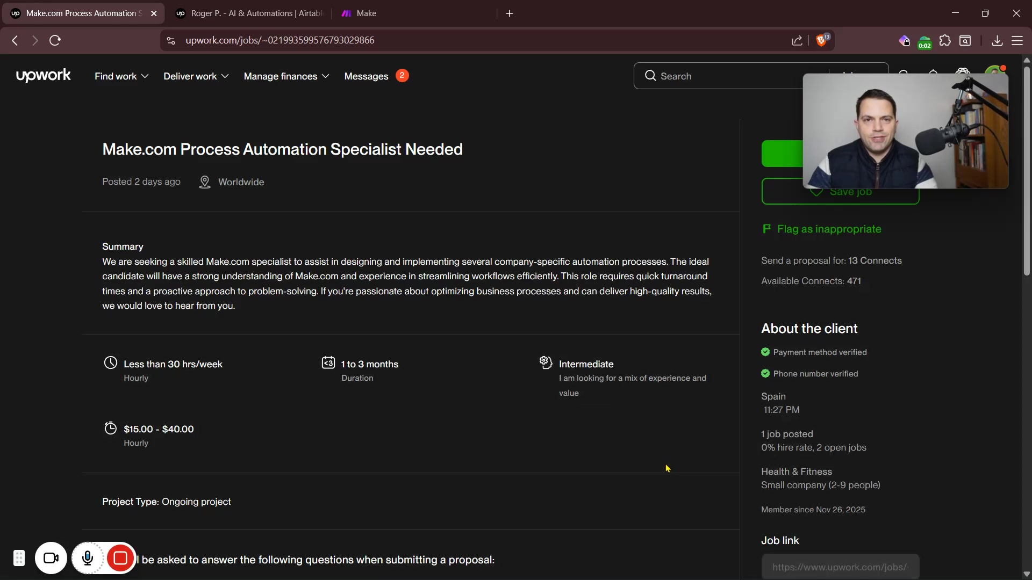1032x580 pixels.
Task: Open the browser hamburger menu icon
Action: 1017,40
